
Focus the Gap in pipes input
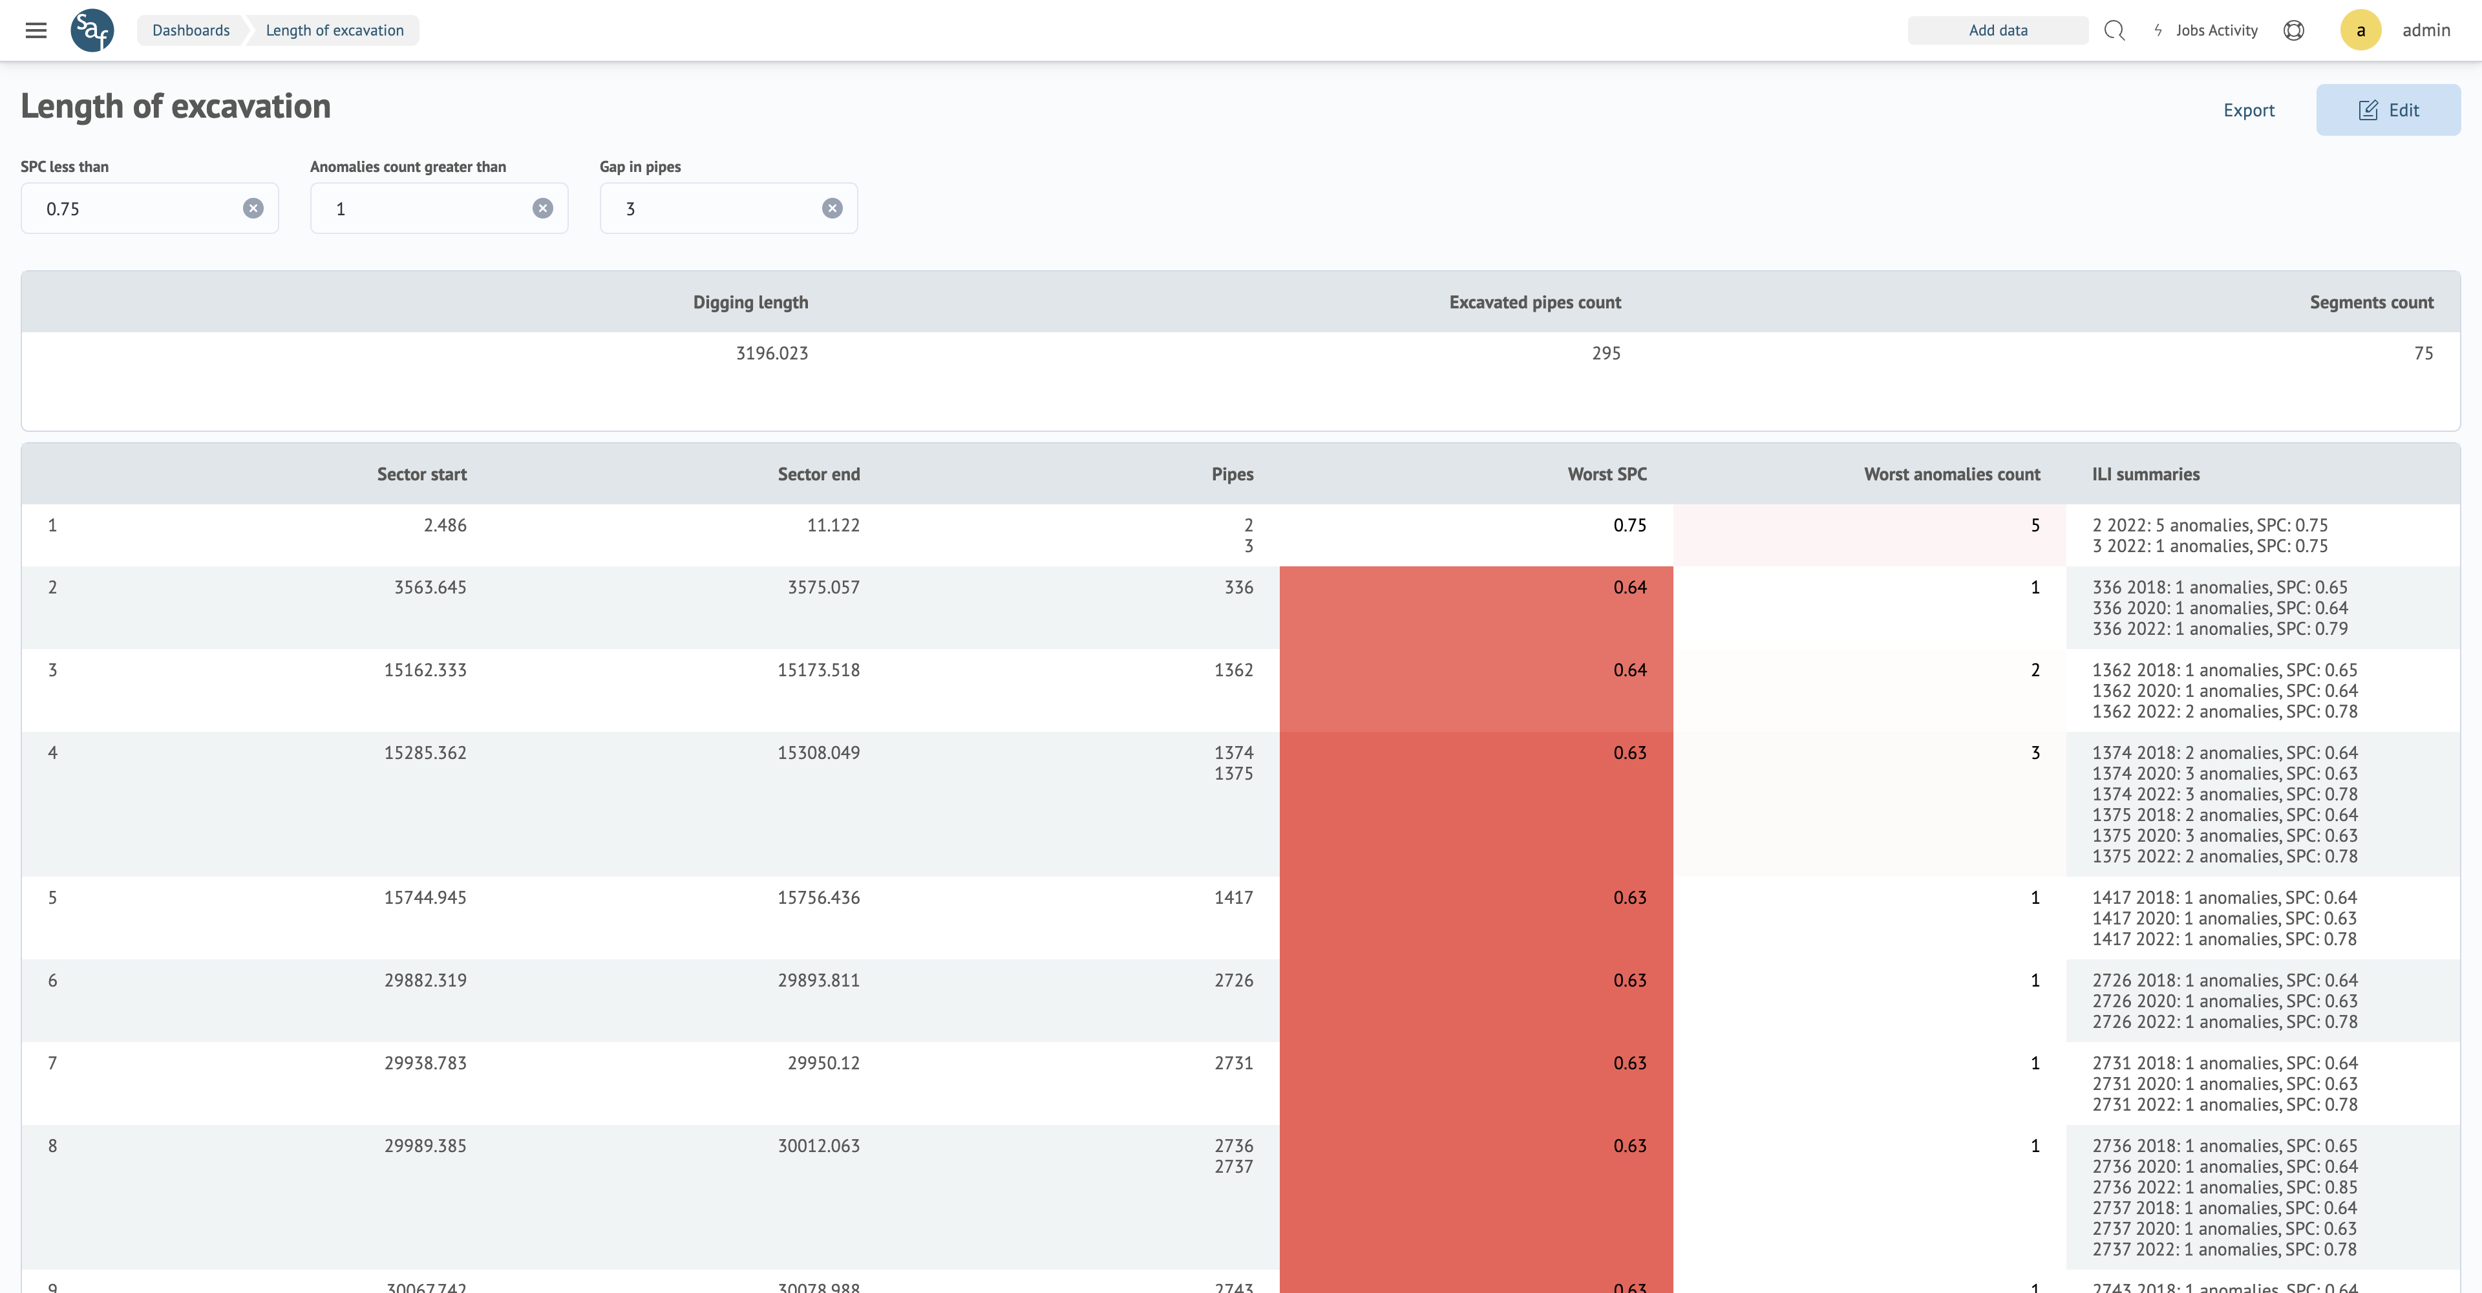713,208
